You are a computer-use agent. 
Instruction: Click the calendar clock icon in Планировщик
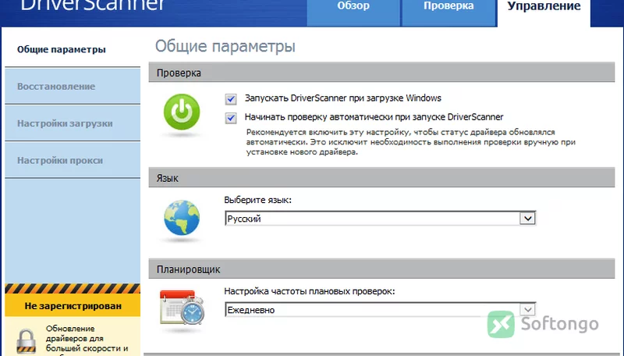[x=182, y=307]
